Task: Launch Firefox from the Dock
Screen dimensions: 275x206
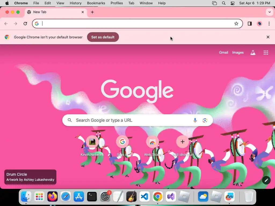Action: (x=52, y=197)
